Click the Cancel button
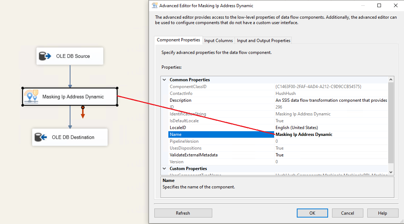This screenshot has height=224, width=404. (347, 213)
